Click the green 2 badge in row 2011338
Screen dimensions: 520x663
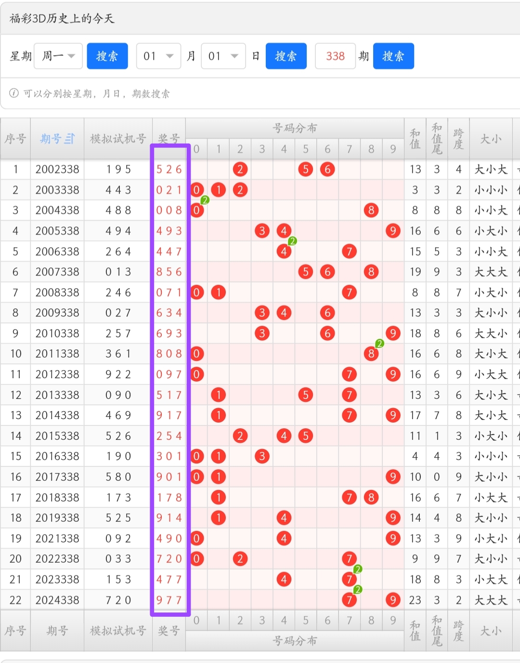pyautogui.click(x=379, y=344)
